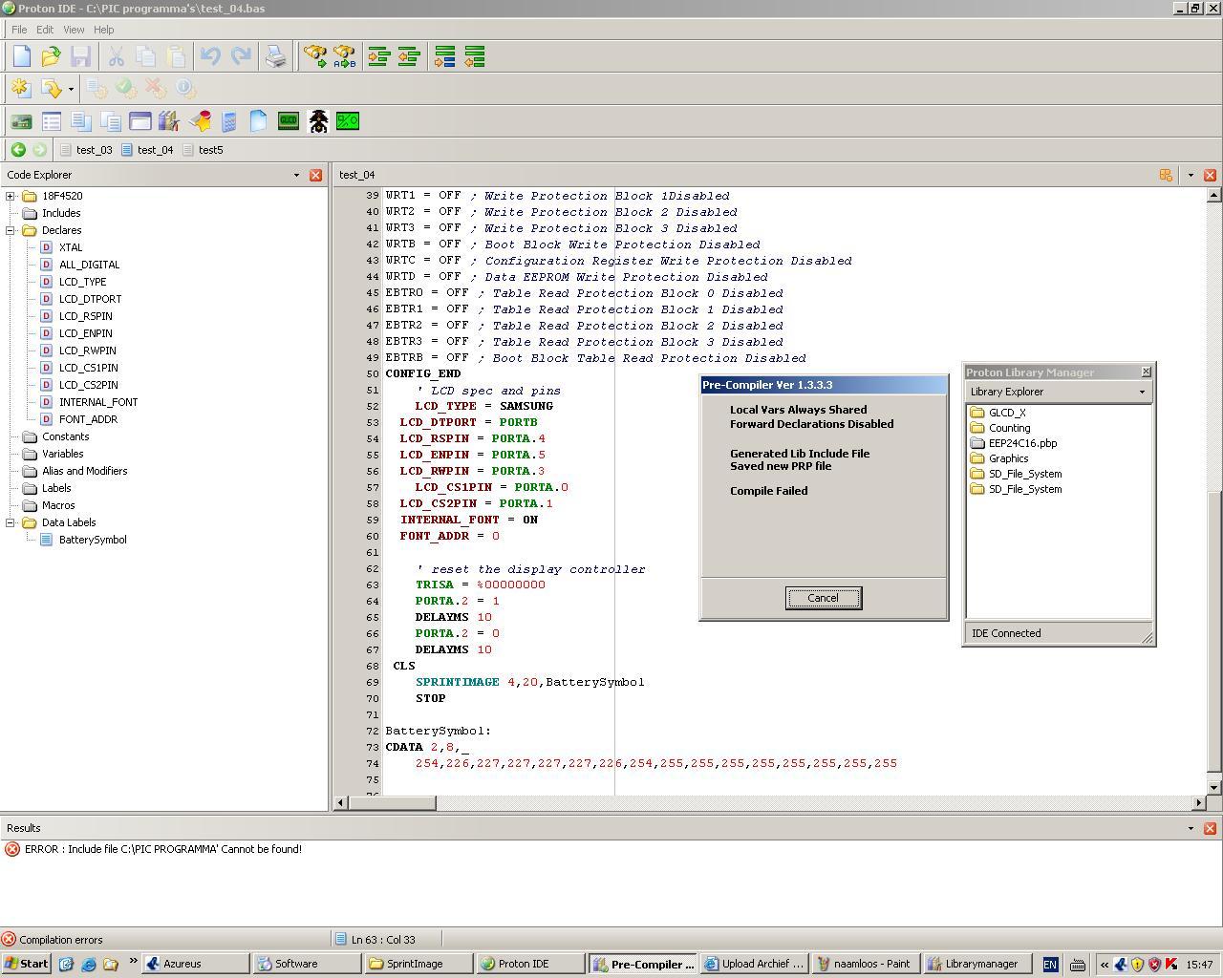Click the green back navigation arrow
The width and height of the screenshot is (1223, 978).
18,150
